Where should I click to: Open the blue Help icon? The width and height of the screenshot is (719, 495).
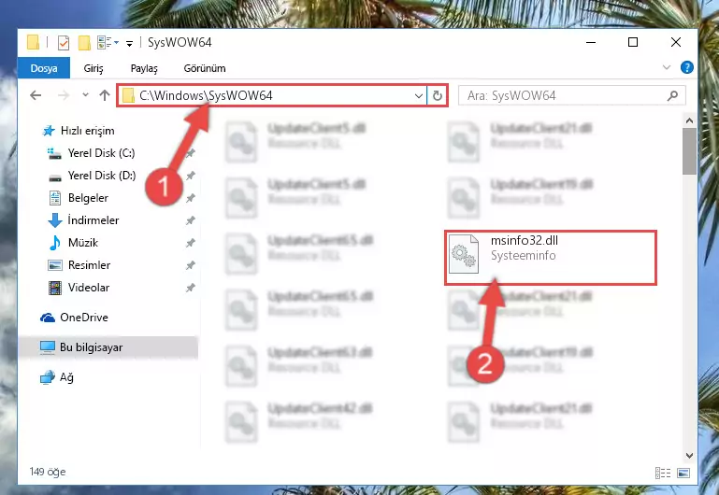pos(686,68)
